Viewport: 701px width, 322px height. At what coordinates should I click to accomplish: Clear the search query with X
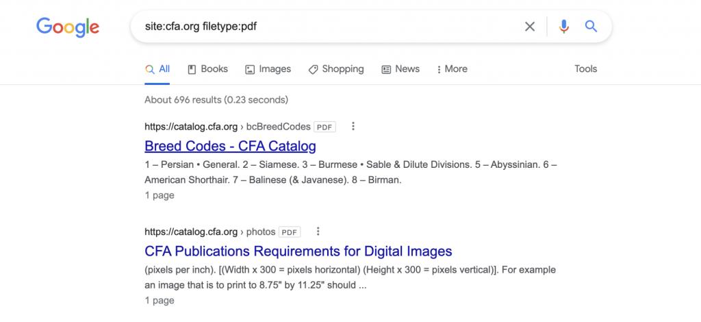(x=530, y=27)
